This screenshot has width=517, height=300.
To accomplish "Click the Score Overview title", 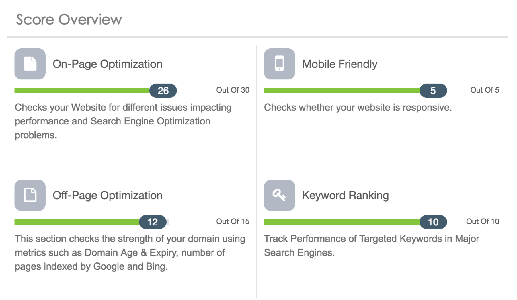I will (x=69, y=20).
